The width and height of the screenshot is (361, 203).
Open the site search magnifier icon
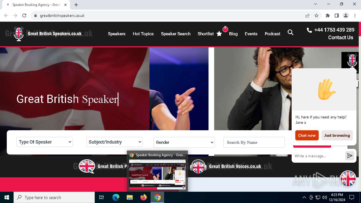[290, 33]
